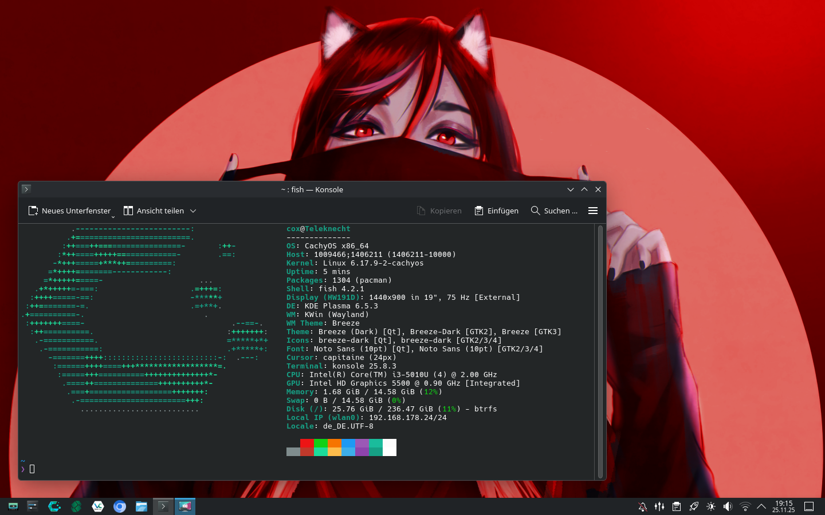Open the audio mixer sliders tray icon
Screen dimensions: 825x515
tap(659, 506)
